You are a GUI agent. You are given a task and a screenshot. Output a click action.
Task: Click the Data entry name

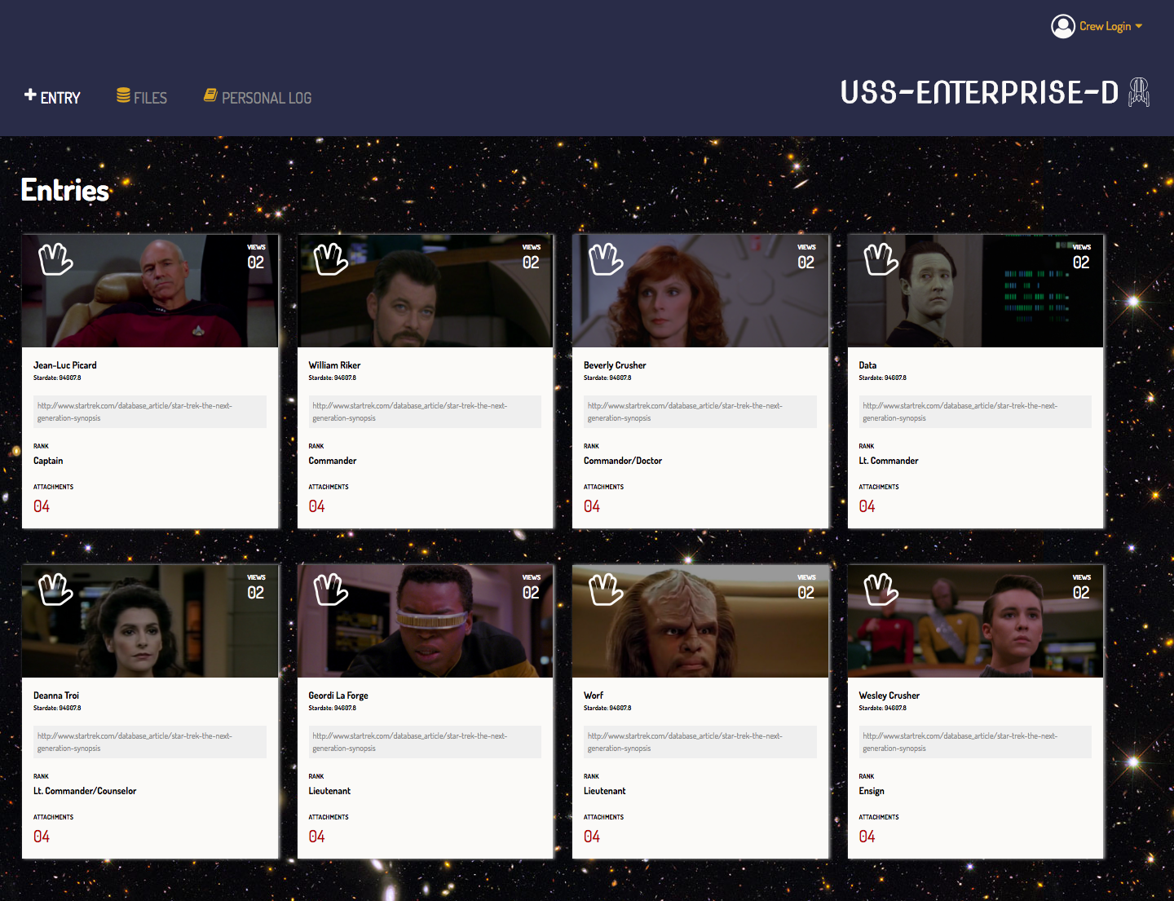[867, 365]
